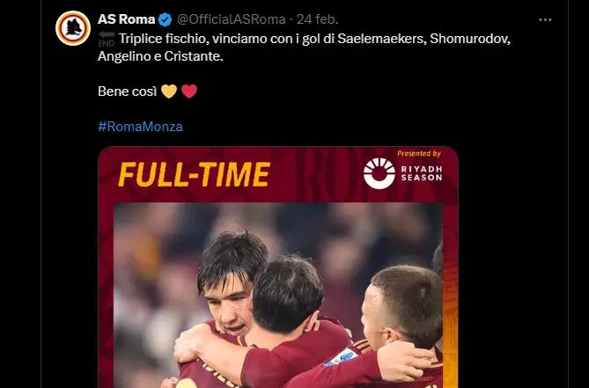Image resolution: width=589 pixels, height=388 pixels.
Task: Click the red heart emoji
Action: point(189,91)
